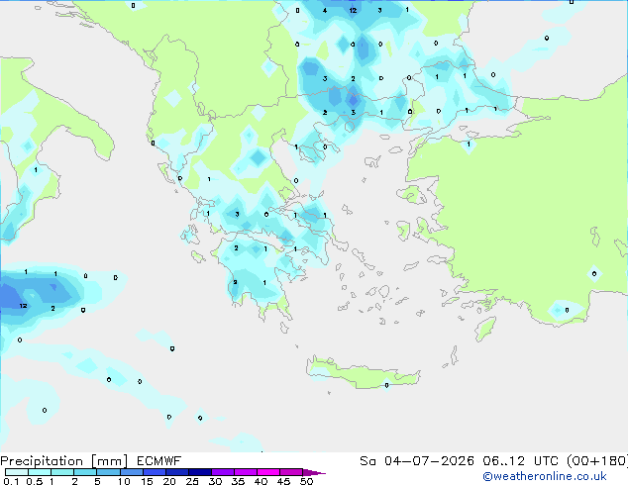This screenshot has width=628, height=485.
Task: Open the weatheronline.co.uk copyright link
Action: [x=544, y=476]
